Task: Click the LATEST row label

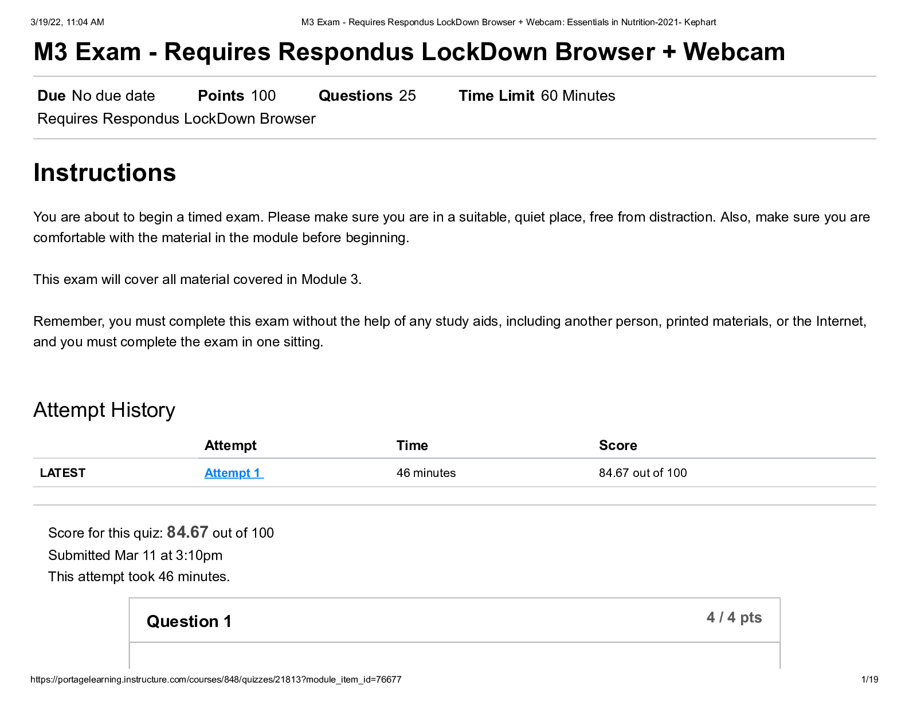Action: 62,473
